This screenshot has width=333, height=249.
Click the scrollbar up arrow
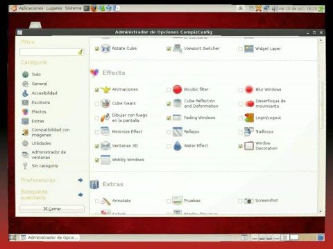(x=321, y=41)
